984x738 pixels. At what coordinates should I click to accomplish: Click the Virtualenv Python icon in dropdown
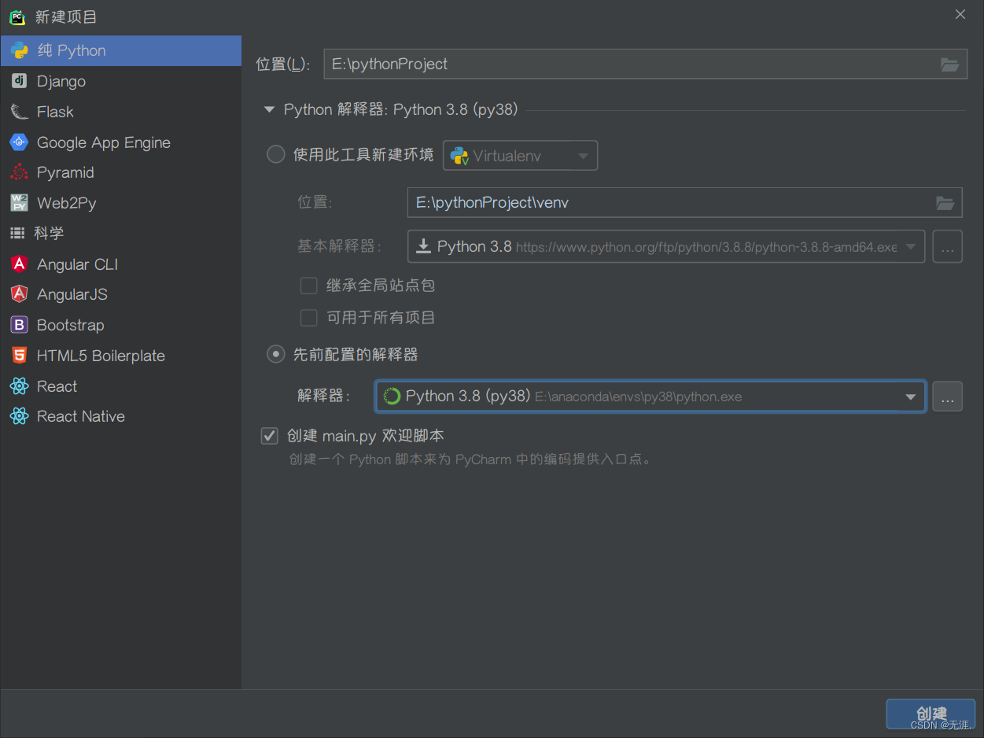pos(459,156)
